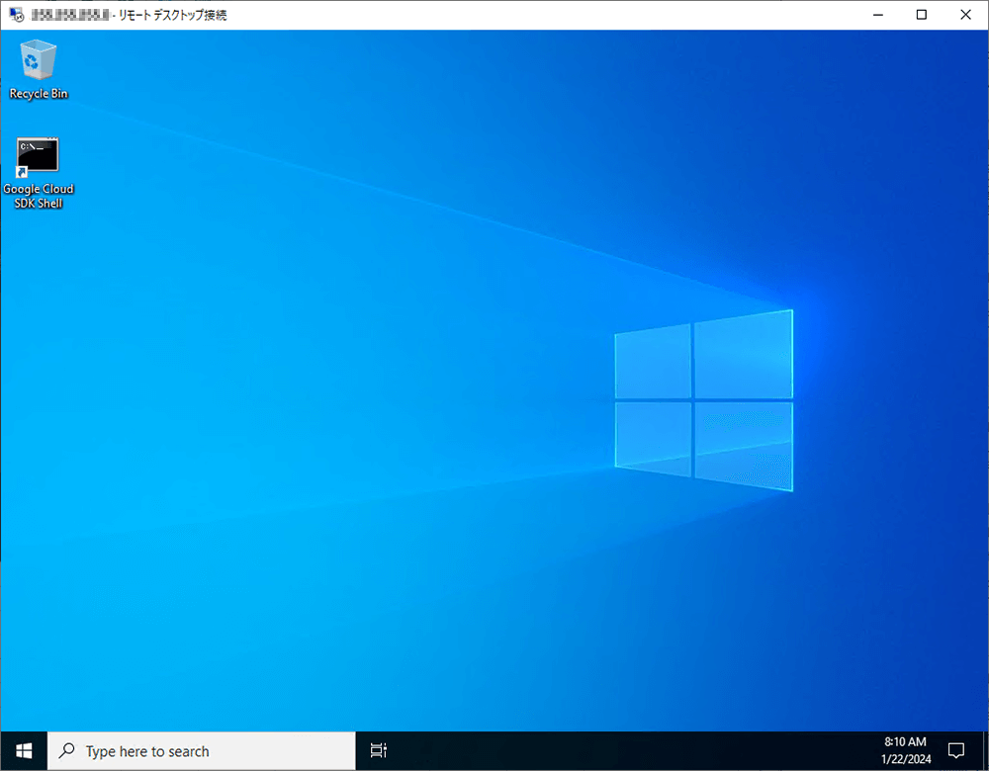Open Task View from the taskbar

coord(379,751)
